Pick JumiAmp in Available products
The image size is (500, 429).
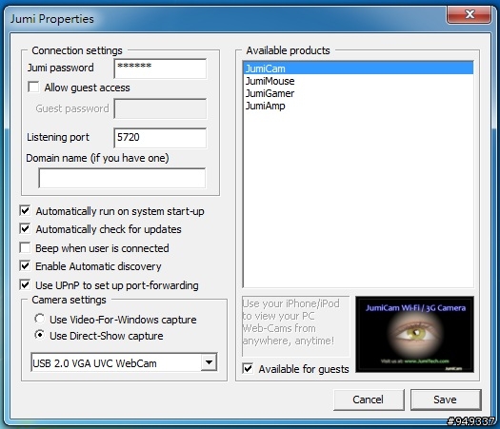[358, 106]
